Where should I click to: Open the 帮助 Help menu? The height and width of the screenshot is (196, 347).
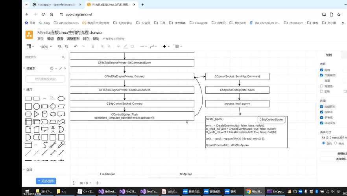click(x=96, y=39)
